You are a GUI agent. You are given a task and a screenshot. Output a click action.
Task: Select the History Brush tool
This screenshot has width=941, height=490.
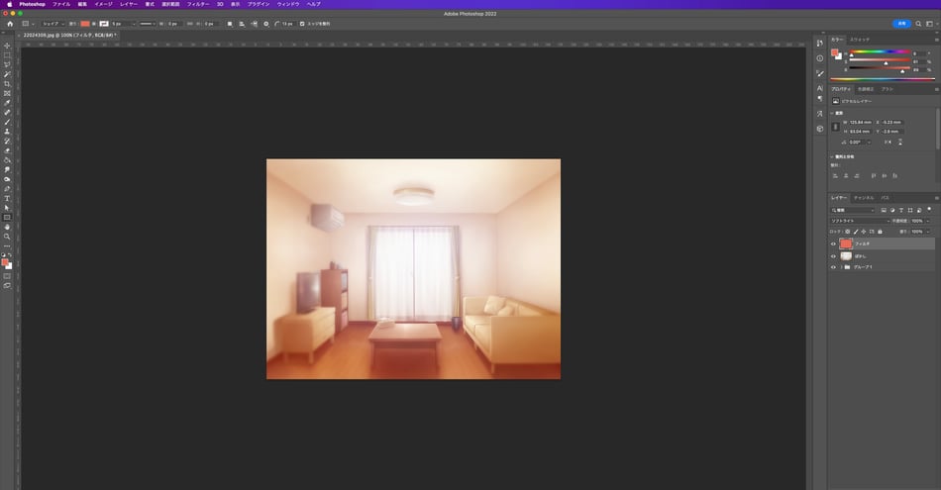(x=7, y=141)
